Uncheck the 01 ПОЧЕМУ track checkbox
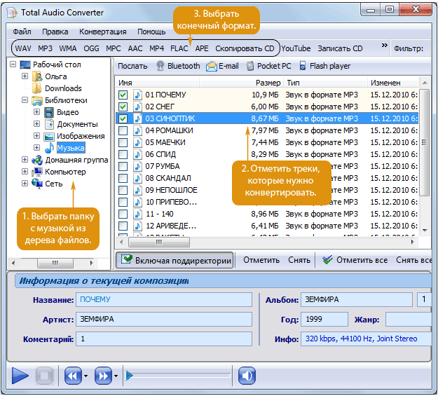Image resolution: width=438 pixels, height=396 pixels. click(x=123, y=95)
